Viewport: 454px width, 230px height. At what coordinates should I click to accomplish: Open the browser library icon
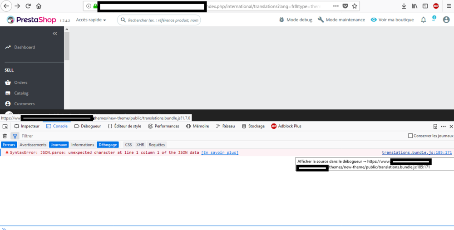(x=415, y=6)
